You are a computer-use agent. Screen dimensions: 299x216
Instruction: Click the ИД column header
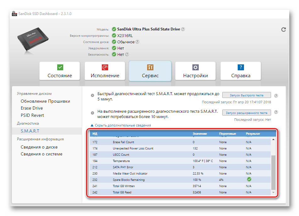pos(95,133)
